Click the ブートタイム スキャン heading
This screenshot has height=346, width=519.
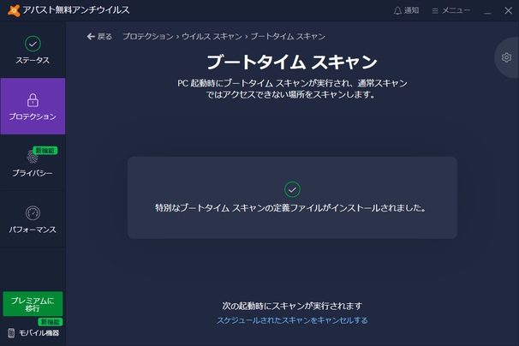[292, 62]
